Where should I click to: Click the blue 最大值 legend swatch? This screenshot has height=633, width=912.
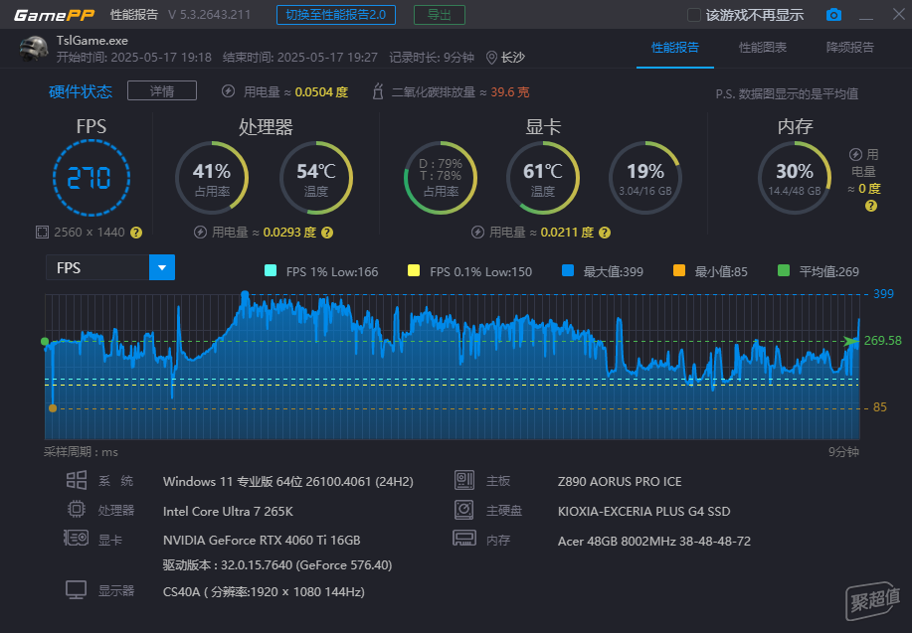point(568,270)
